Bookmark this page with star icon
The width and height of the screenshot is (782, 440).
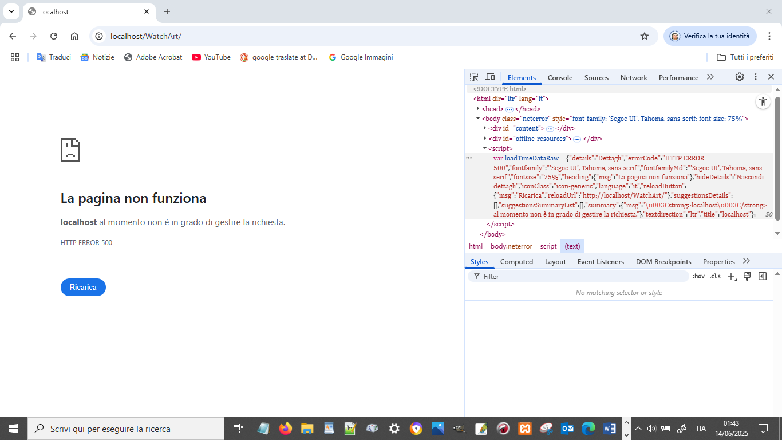(x=645, y=36)
